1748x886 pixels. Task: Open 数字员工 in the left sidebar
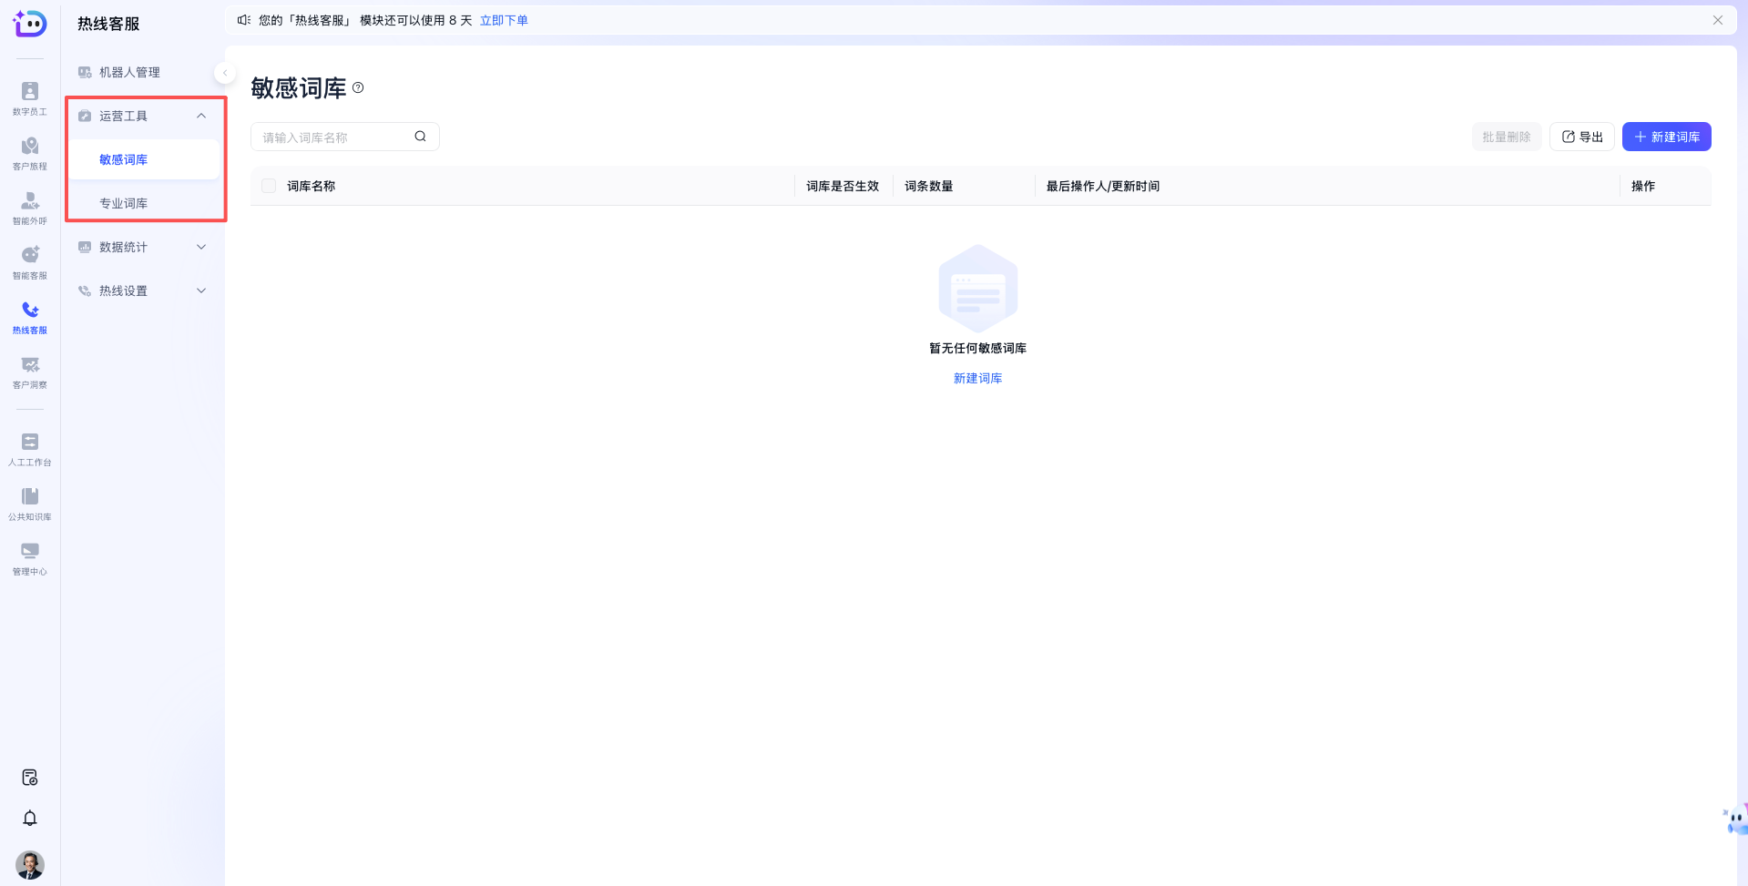coord(30,98)
